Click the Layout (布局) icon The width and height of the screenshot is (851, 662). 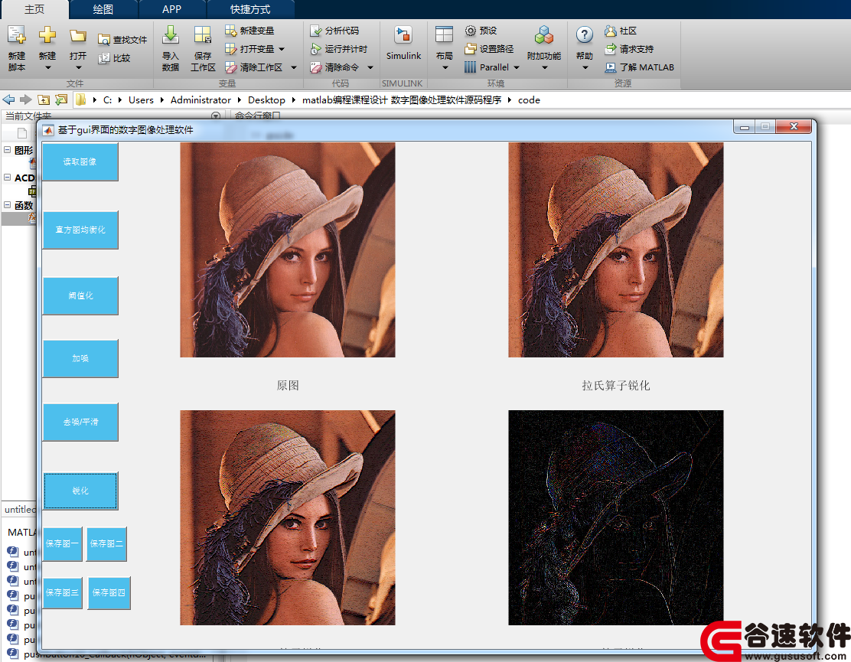click(x=444, y=34)
